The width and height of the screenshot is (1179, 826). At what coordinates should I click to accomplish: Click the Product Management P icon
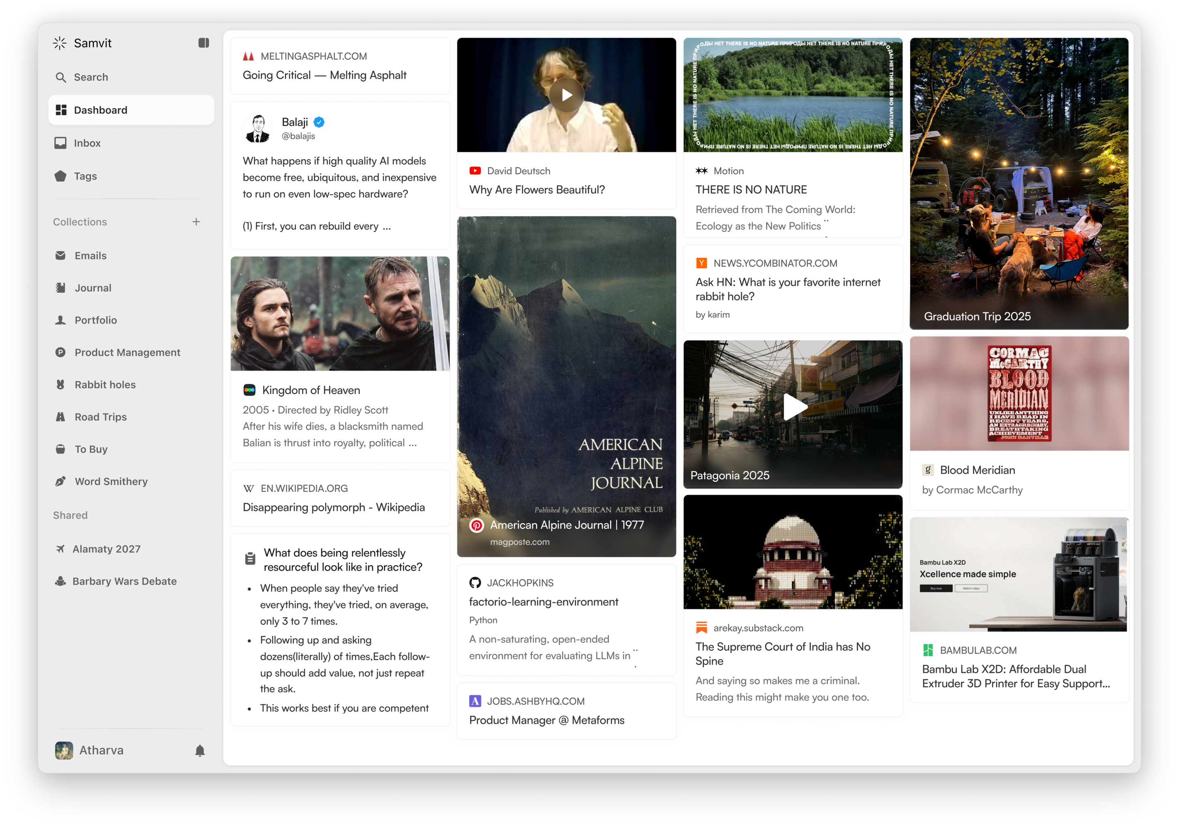click(61, 353)
